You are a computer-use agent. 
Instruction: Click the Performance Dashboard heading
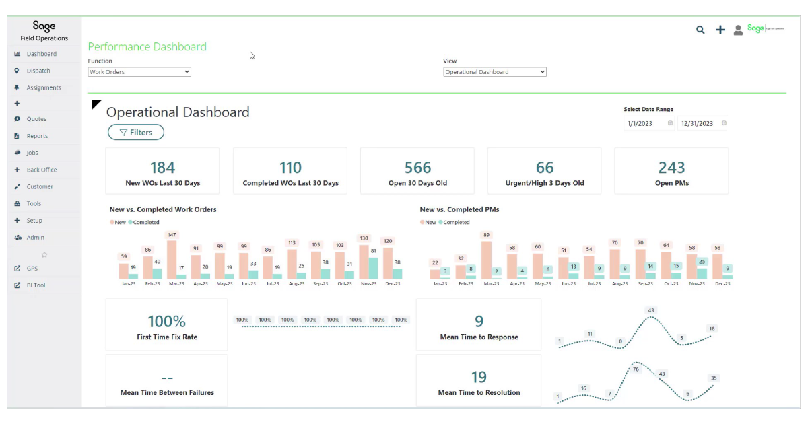click(x=147, y=46)
